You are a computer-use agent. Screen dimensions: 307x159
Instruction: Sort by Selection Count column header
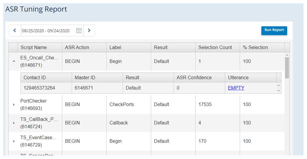(x=218, y=48)
